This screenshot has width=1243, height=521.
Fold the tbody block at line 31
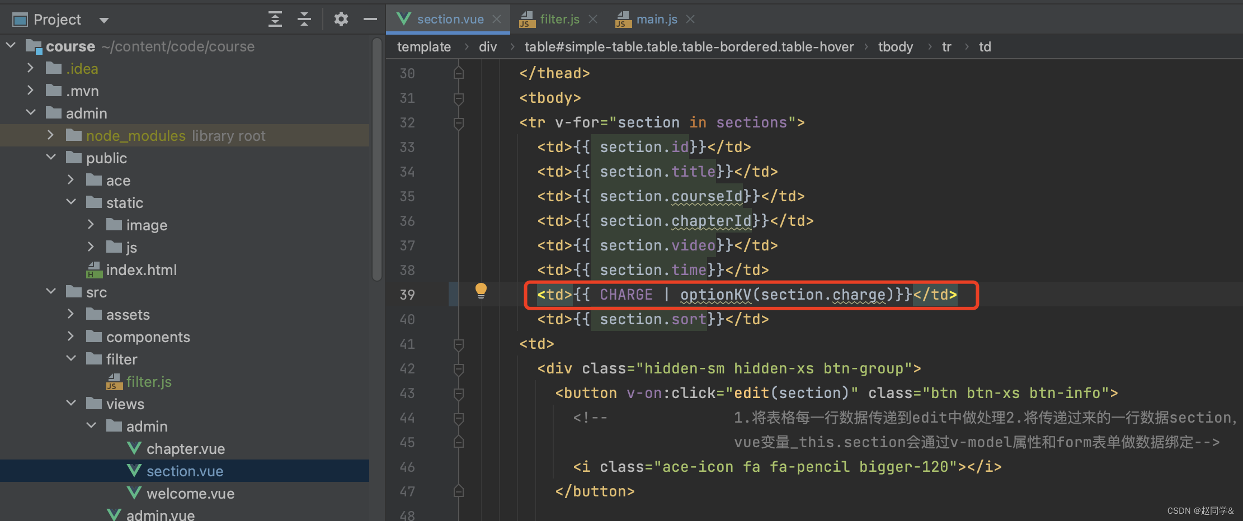tap(459, 98)
